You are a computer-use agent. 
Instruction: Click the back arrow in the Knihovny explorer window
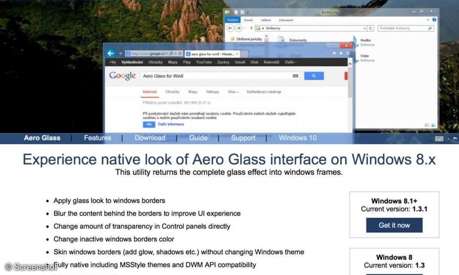pyautogui.click(x=230, y=28)
